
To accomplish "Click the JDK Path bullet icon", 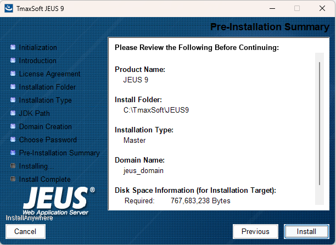I will click(13, 113).
